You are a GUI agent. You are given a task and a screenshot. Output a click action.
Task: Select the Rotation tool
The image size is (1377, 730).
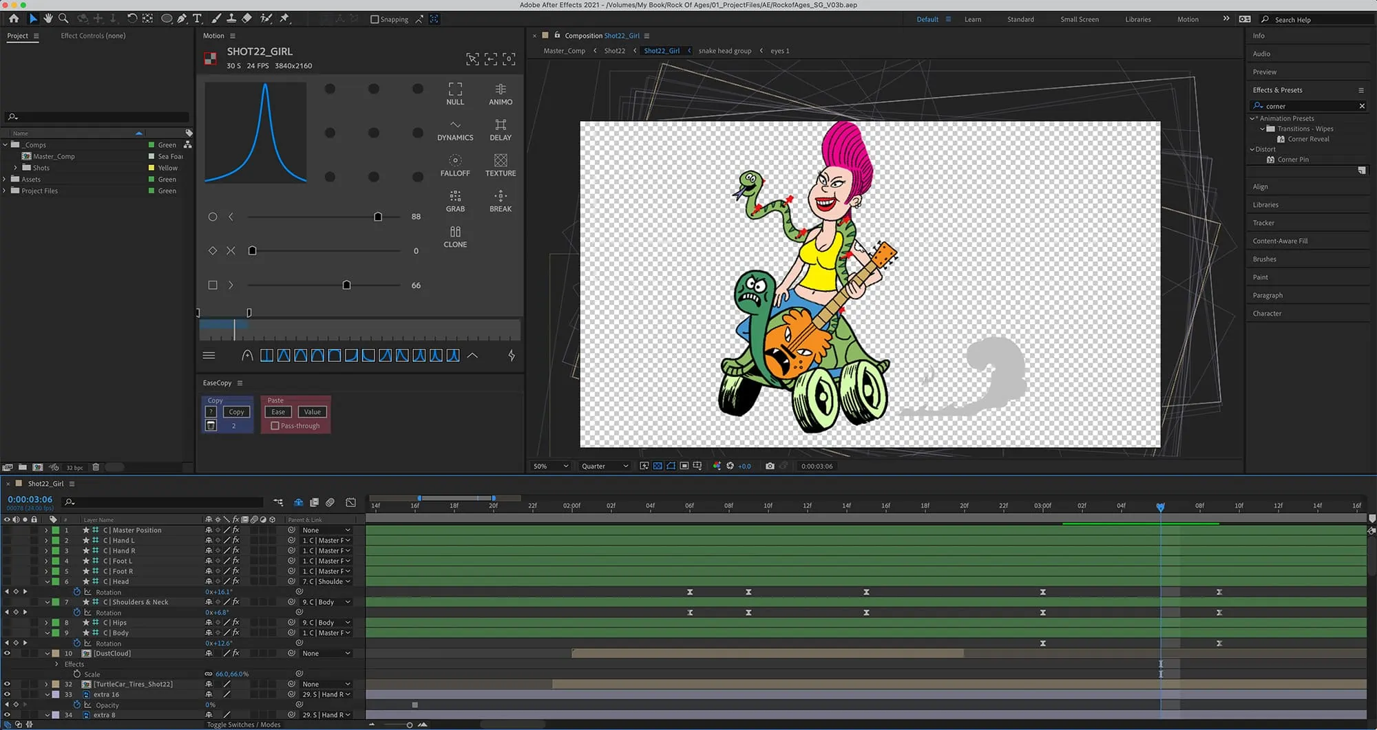pos(132,19)
